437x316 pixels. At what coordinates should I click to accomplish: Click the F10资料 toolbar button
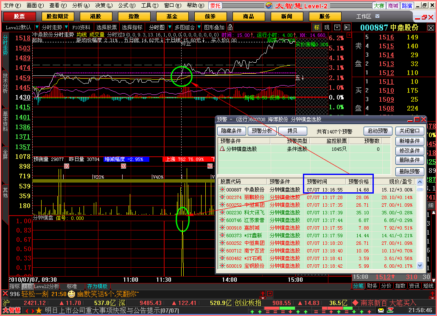tap(81, 27)
